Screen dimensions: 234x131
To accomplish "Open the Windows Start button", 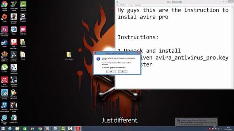I will [3, 128].
